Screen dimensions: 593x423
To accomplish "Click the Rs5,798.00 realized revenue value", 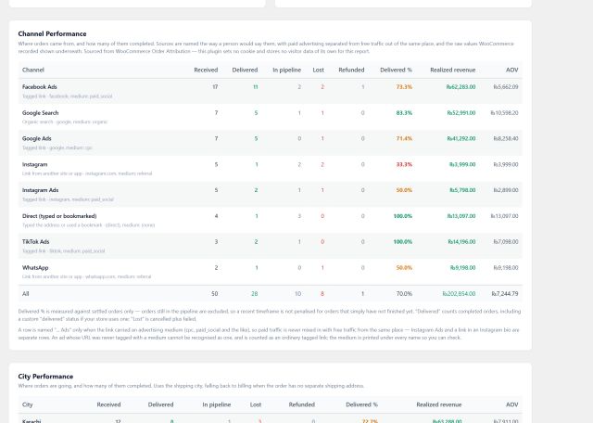I will (462, 190).
